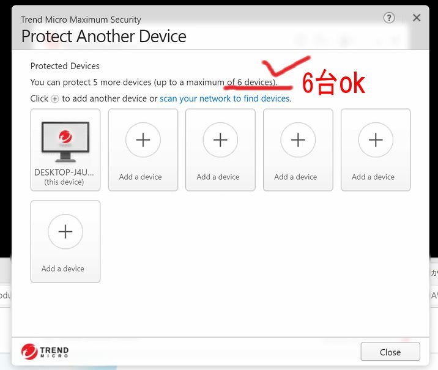Click the first Add a device tile beside DESKTOP-J4U
438x370 pixels.
143,150
